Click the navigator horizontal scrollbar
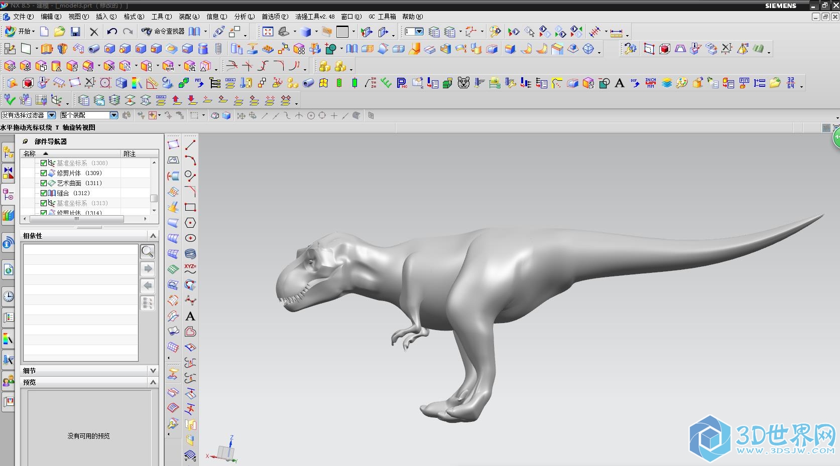Screen dimensions: 840x466 77,219
